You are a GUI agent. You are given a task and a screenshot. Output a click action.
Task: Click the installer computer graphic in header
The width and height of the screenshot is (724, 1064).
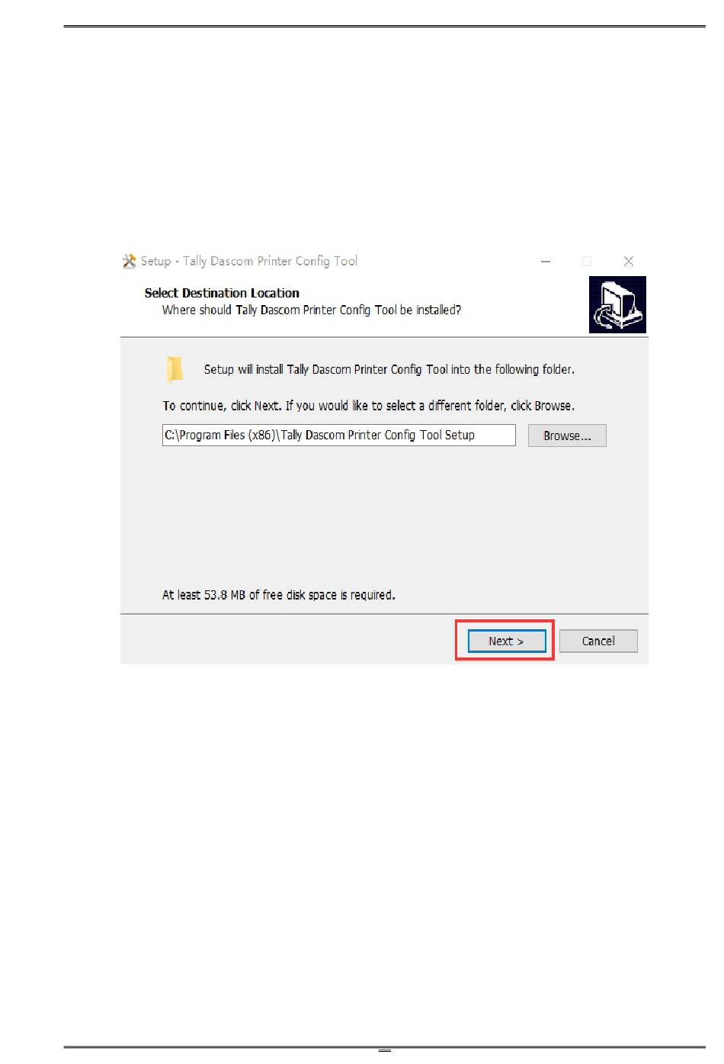click(x=617, y=305)
